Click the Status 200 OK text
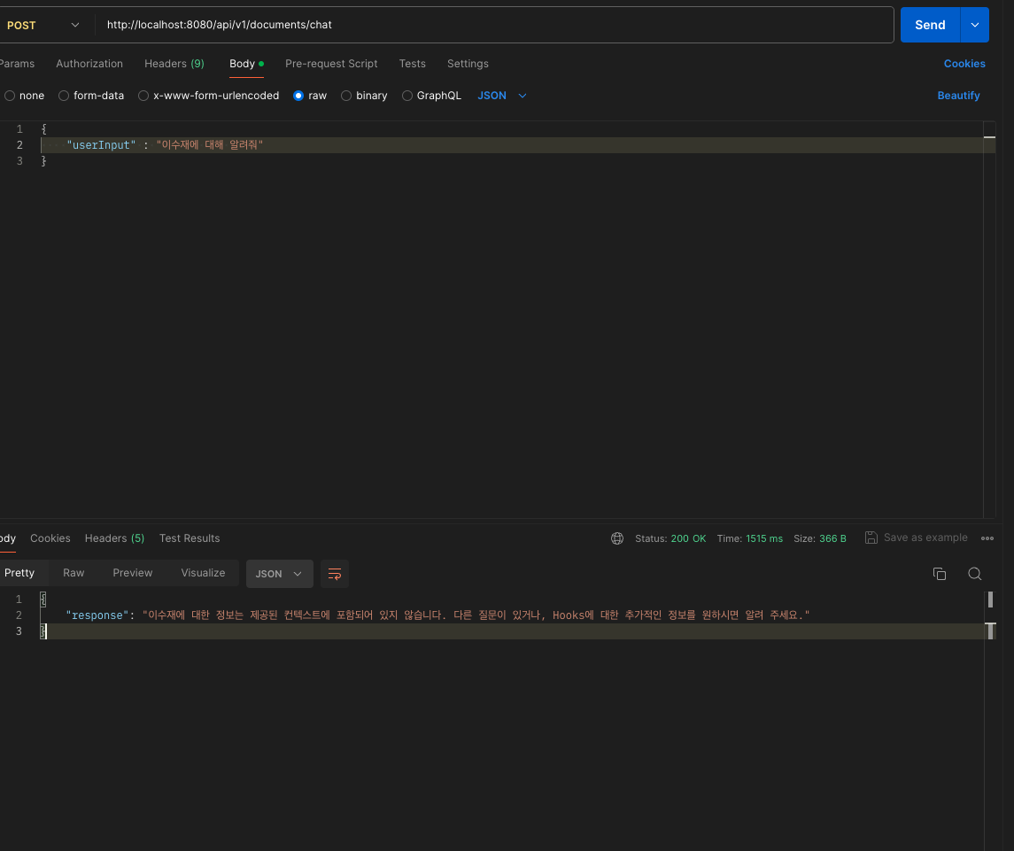The image size is (1014, 851). pos(670,538)
